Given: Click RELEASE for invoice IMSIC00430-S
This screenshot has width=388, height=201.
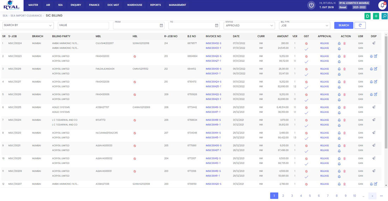Looking at the screenshot, I should (324, 69).
